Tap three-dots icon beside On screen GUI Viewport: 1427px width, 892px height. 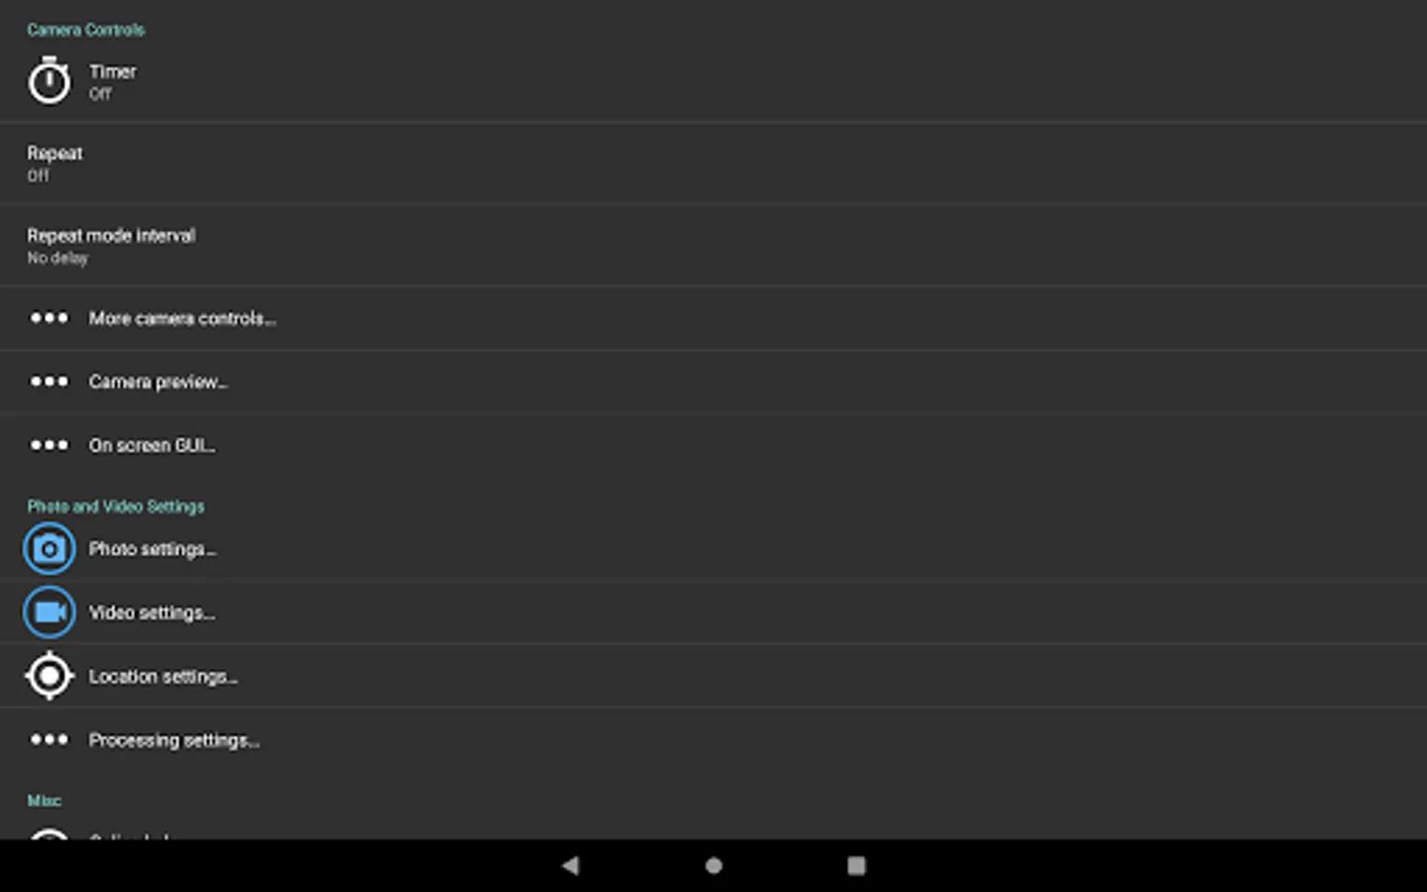coord(49,445)
